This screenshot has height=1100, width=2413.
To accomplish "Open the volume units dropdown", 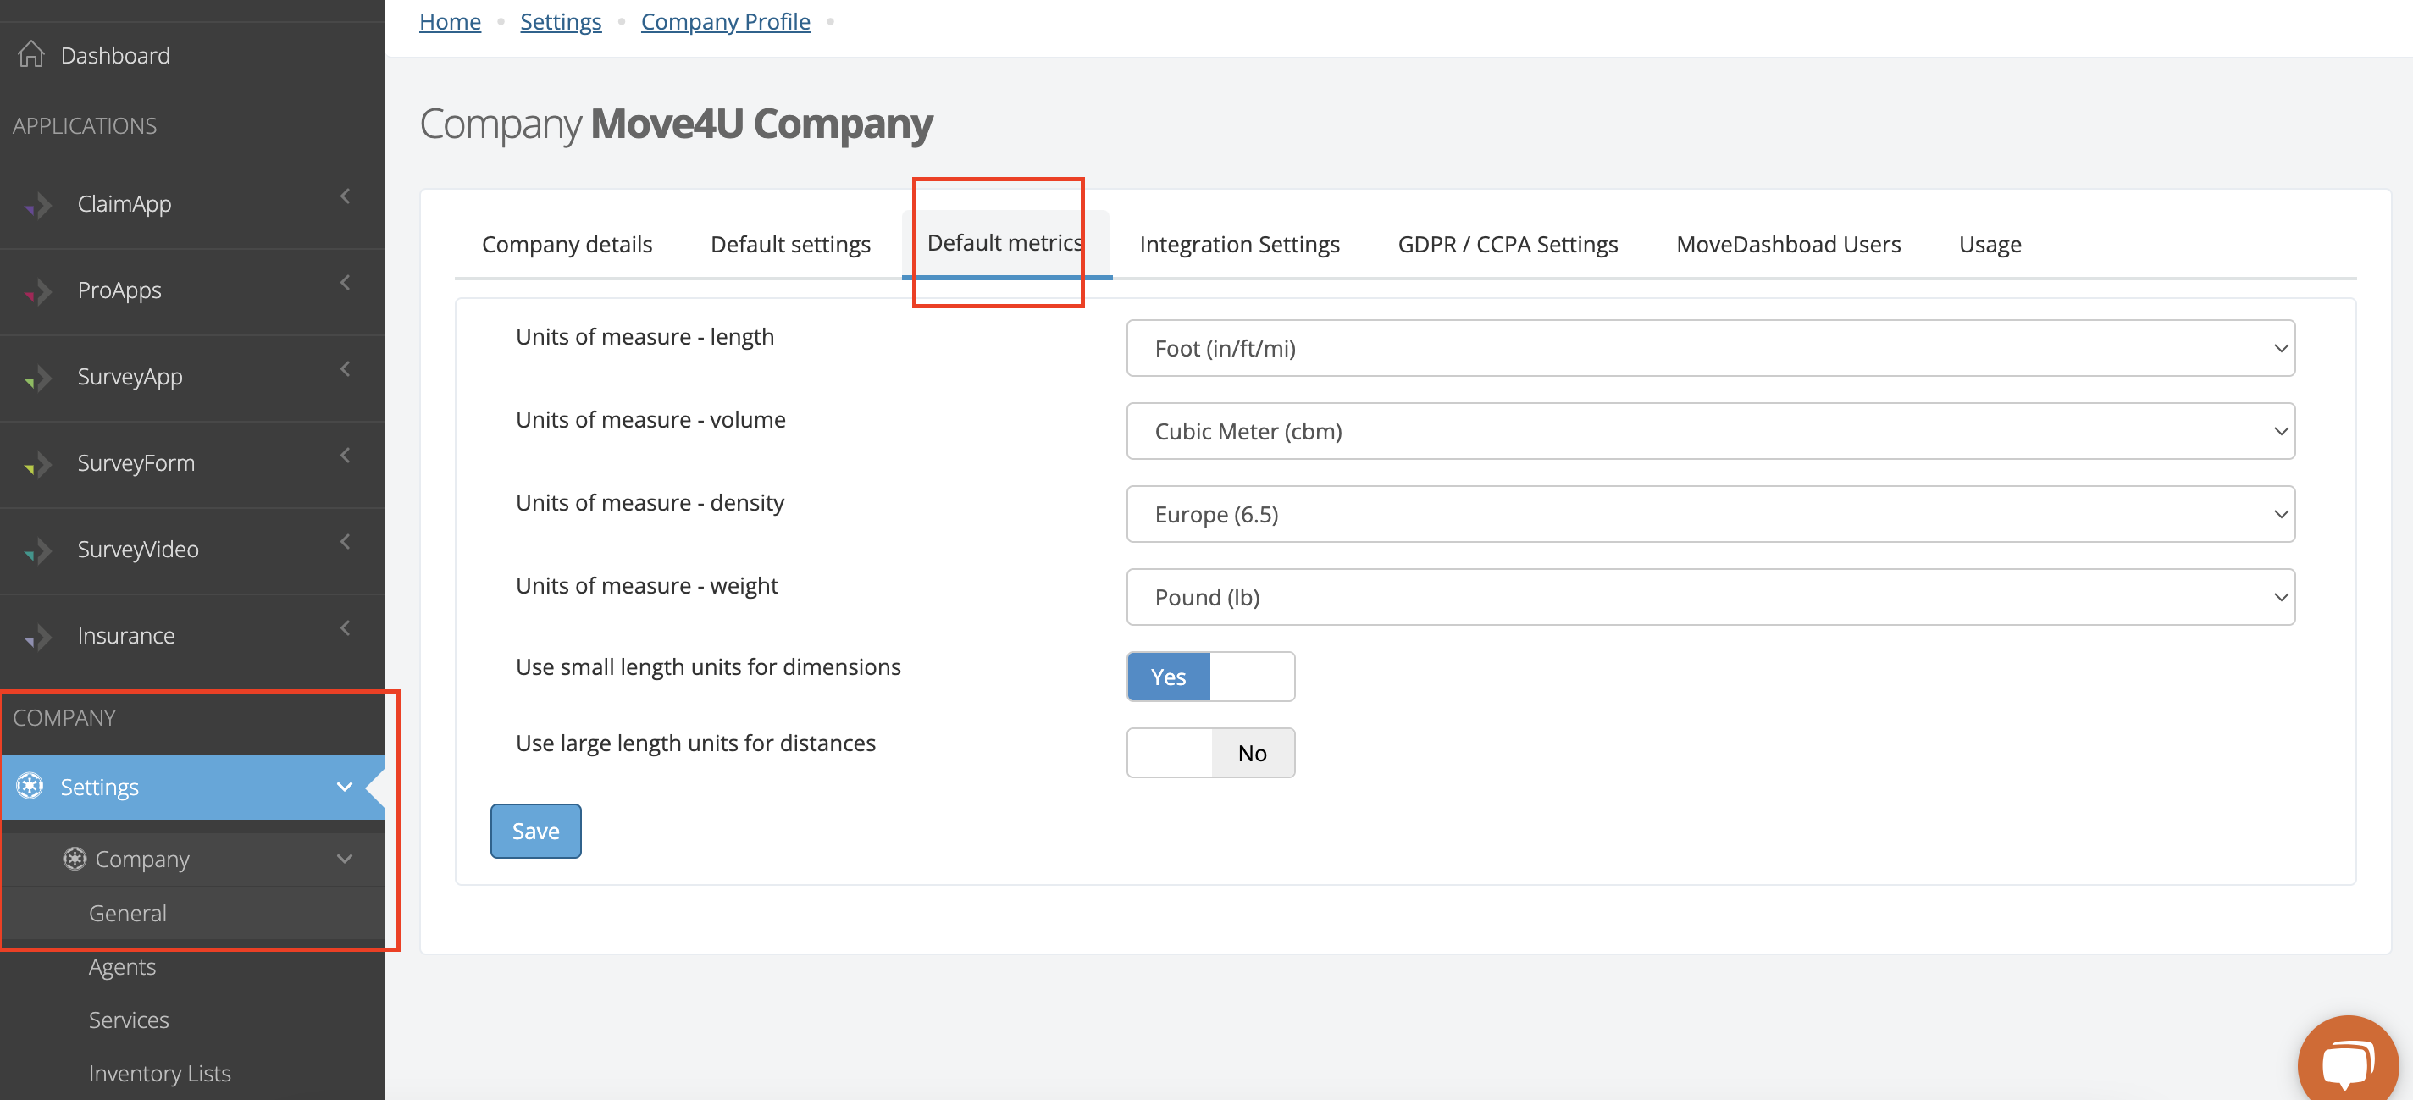I will click(x=1711, y=432).
